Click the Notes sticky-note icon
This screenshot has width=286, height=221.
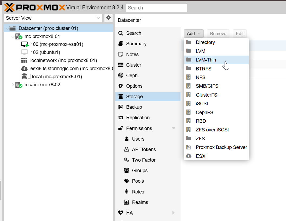pyautogui.click(x=121, y=55)
